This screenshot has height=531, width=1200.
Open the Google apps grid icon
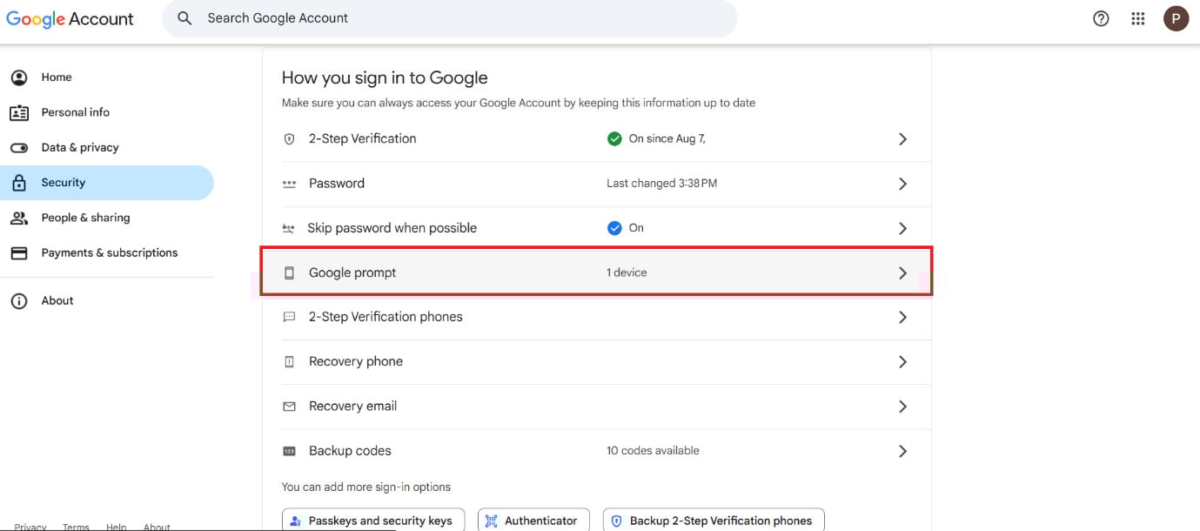click(1138, 18)
